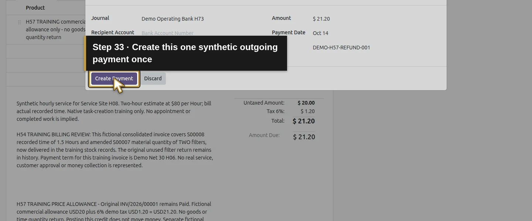Edit the dialog Amount field value
The image size is (532, 221).
coord(321,19)
